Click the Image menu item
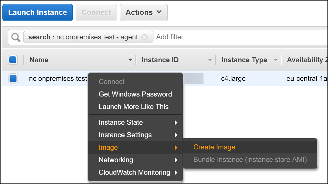The image size is (328, 184). (108, 148)
